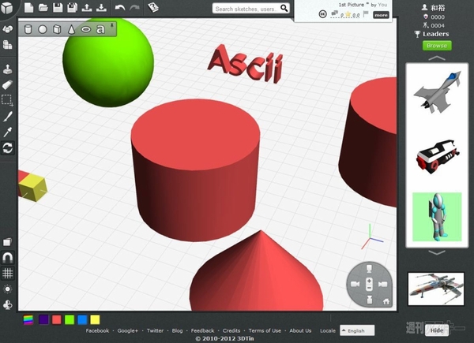This screenshot has width=474, height=343.
Task: Toggle the pin on shape toolbar
Action: (112, 26)
